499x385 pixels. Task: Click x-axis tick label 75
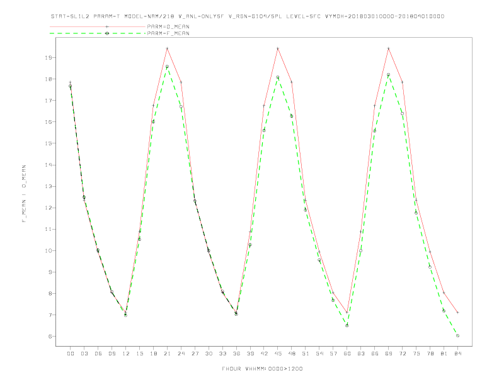pos(416,354)
